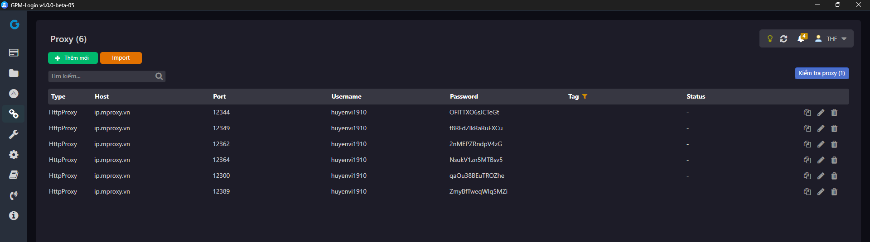This screenshot has width=870, height=242.
Task: Toggle the lightbulb theme icon
Action: 769,39
